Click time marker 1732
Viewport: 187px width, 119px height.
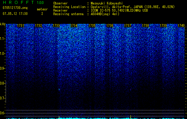(39, 26)
